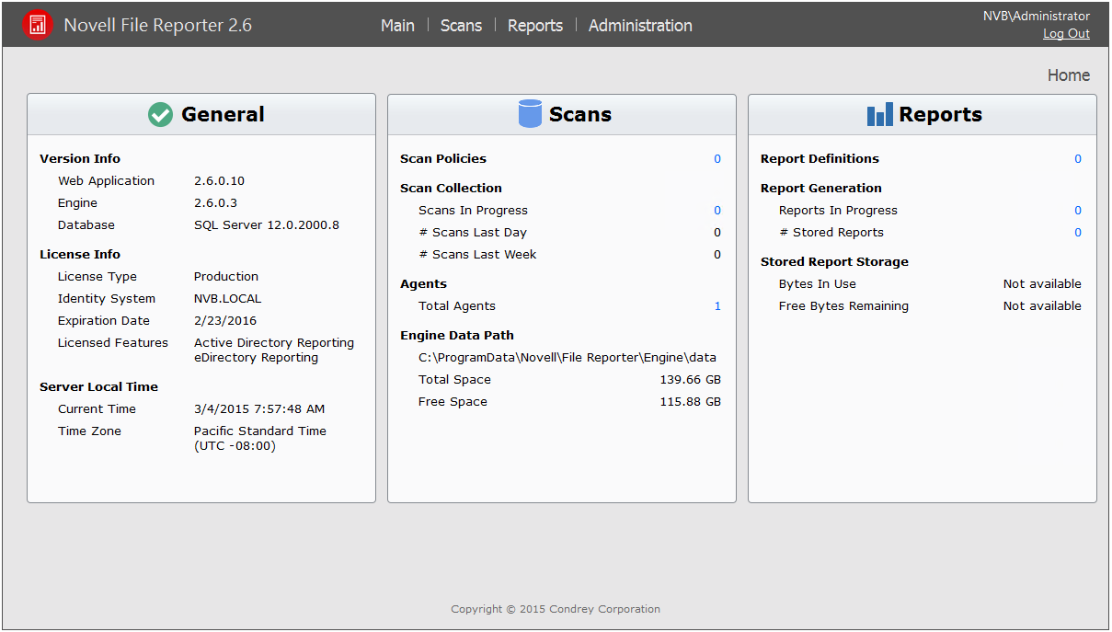
Task: Open the # Stored Reports count link
Action: (x=1078, y=233)
